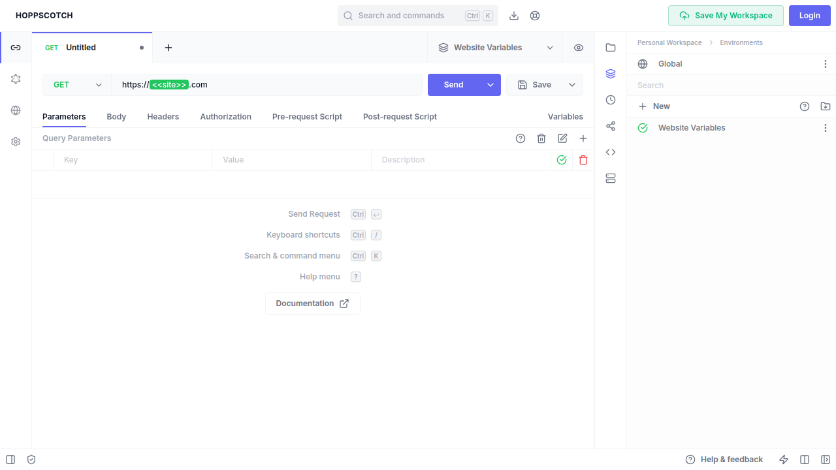Open the Documentation link
The height and width of the screenshot is (470, 836).
coord(313,304)
